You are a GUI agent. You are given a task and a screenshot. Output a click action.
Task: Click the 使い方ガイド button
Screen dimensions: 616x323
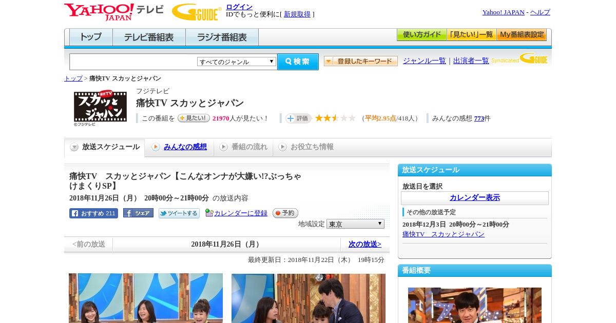tap(421, 35)
